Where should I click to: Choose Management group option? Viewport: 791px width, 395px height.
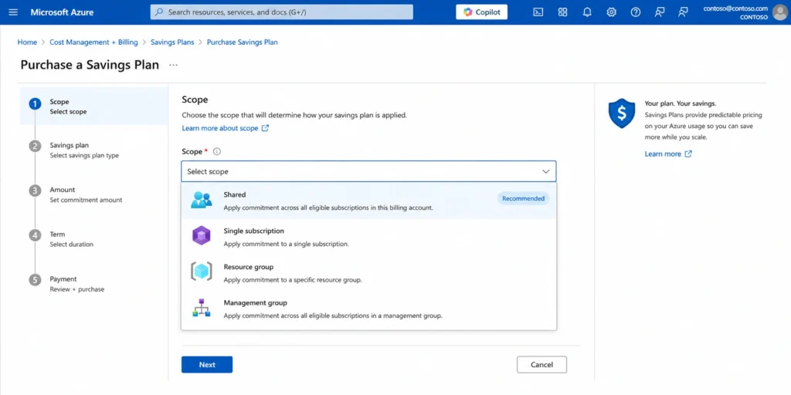tap(368, 309)
